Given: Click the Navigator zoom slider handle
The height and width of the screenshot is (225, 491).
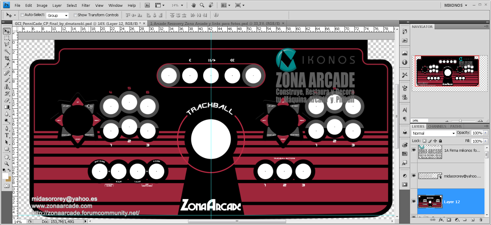Looking at the screenshot, I should click(460, 120).
